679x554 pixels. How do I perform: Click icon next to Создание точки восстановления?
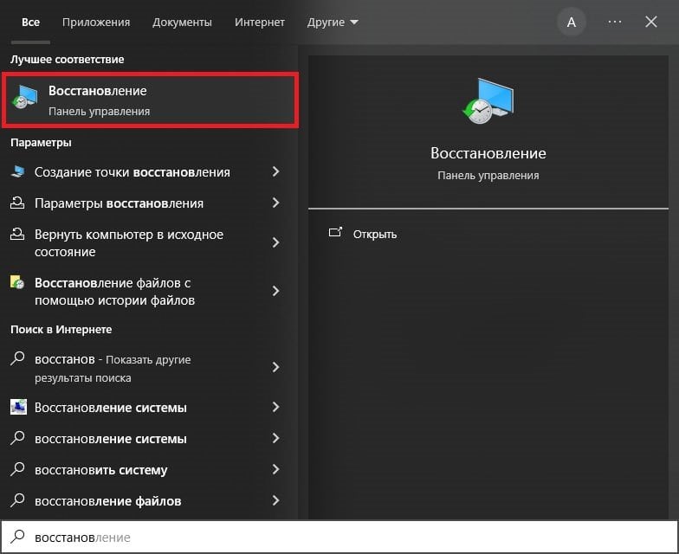tap(17, 171)
